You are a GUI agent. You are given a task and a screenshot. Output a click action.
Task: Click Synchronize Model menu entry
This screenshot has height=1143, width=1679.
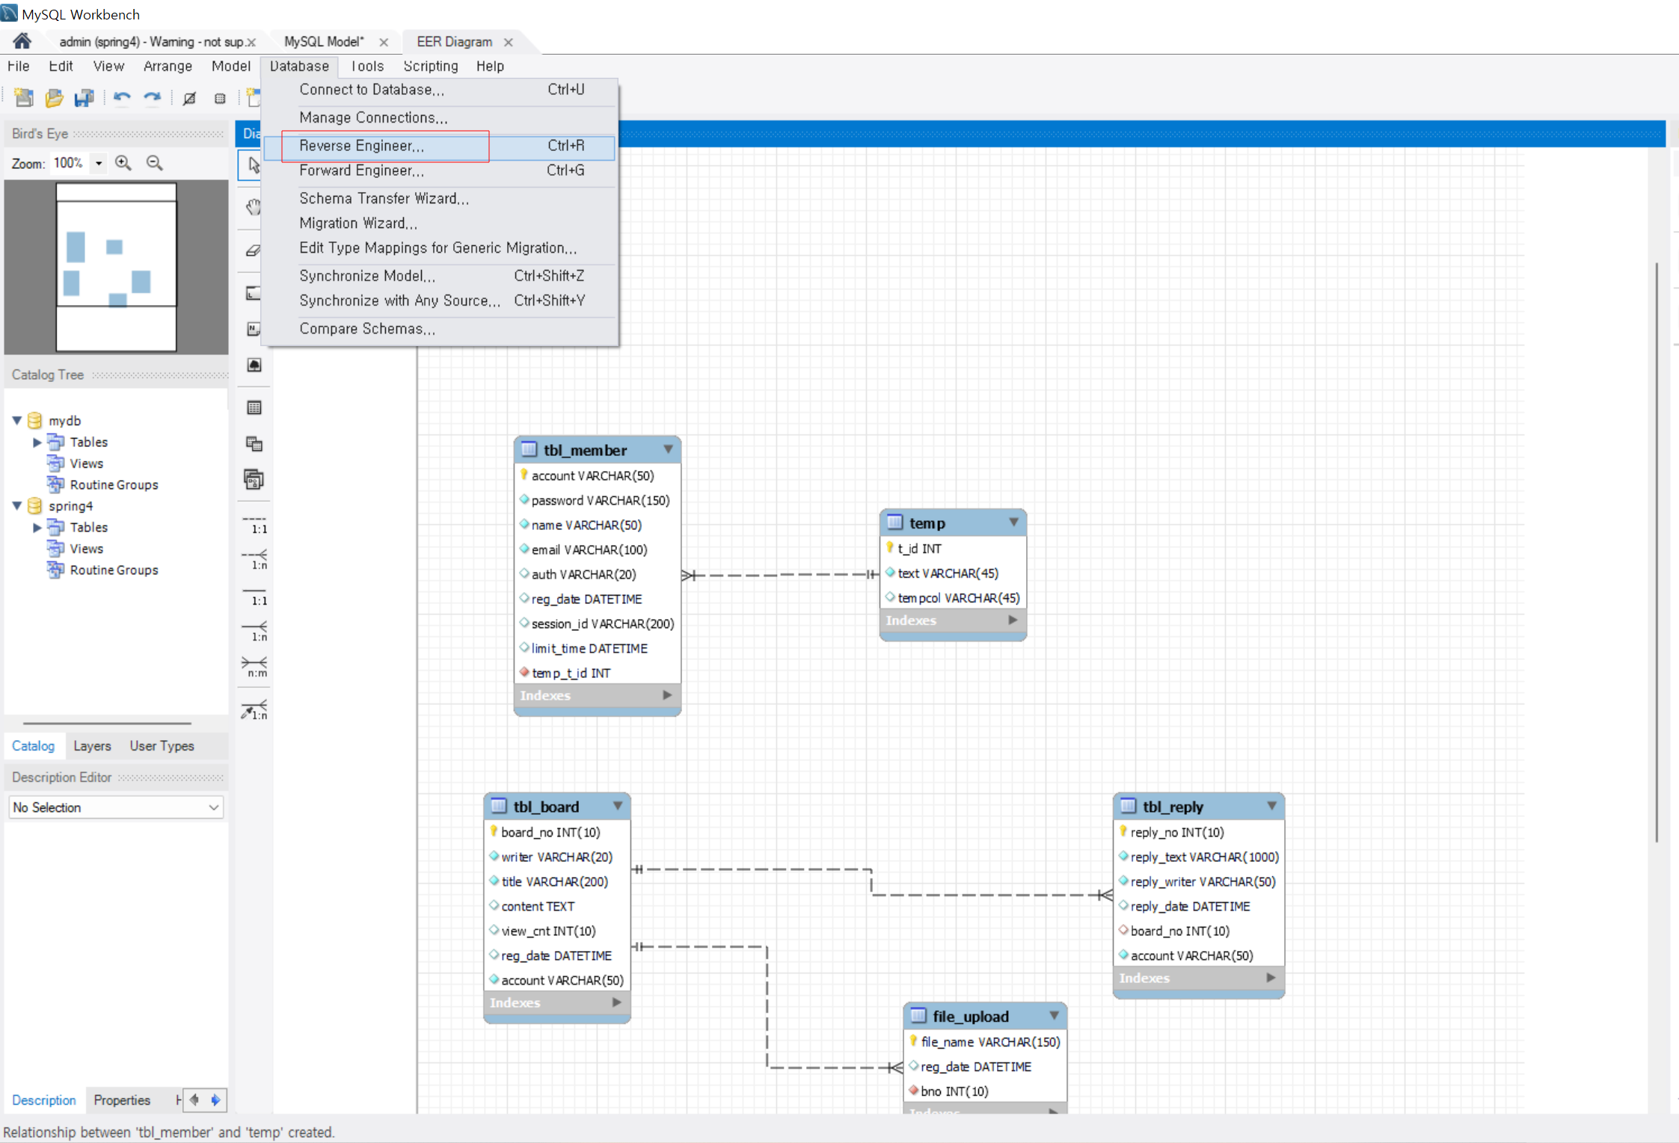366,276
